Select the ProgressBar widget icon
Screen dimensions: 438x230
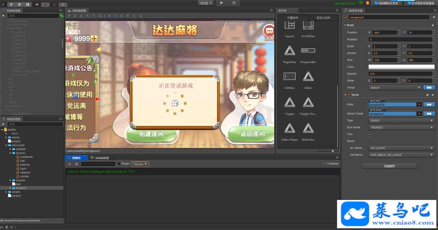pos(308,51)
